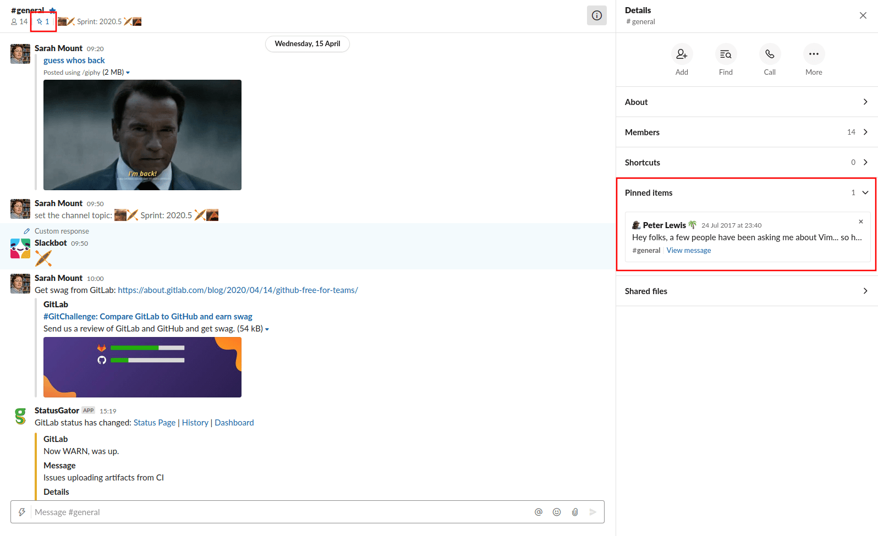The image size is (878, 536).
Task: Click the Custom response pencil icon
Action: (x=26, y=231)
